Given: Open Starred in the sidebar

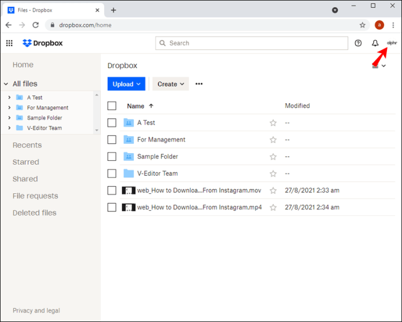Looking at the screenshot, I should click(x=26, y=162).
